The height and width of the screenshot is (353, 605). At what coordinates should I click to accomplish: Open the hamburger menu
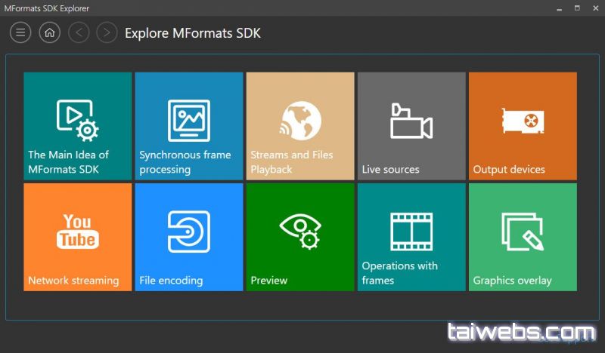20,32
